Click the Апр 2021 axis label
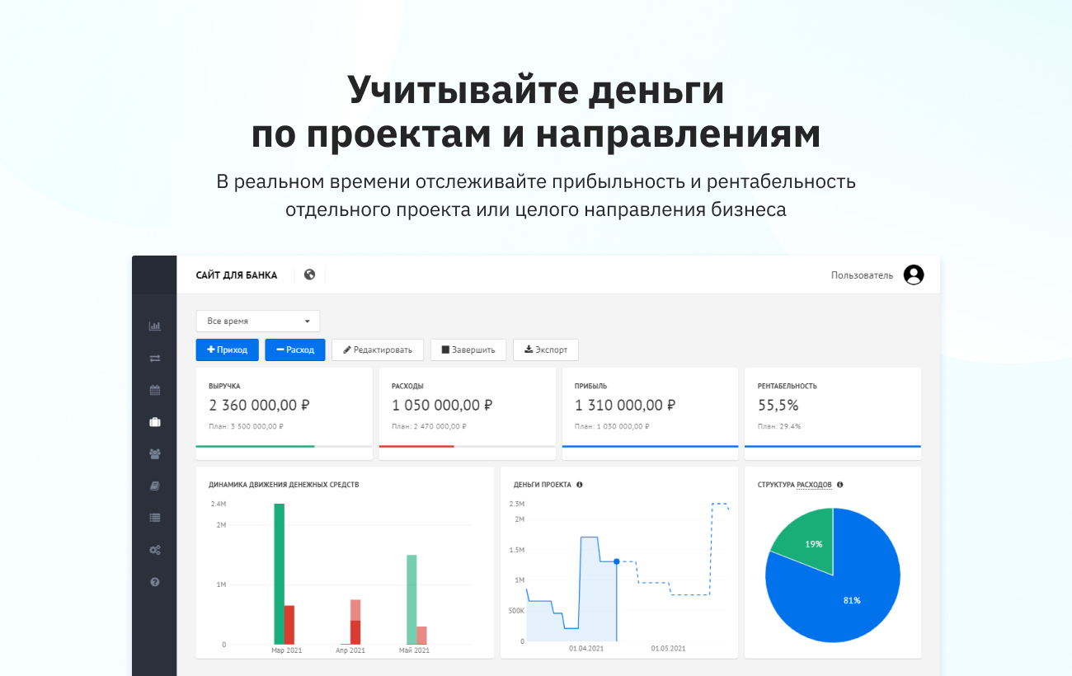Screen dimensions: 1072x676 click(350, 650)
